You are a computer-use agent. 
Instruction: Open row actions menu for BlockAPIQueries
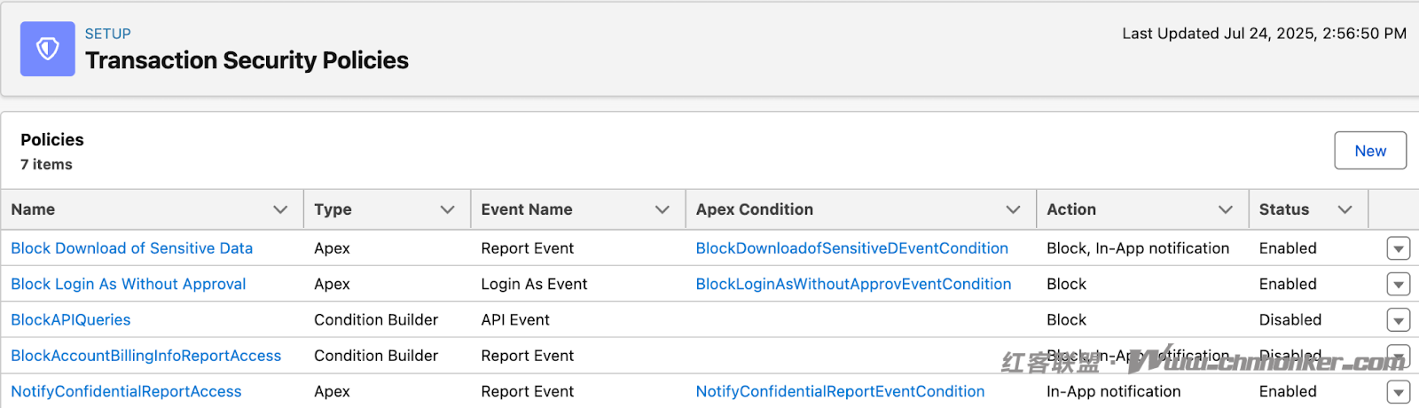1399,320
